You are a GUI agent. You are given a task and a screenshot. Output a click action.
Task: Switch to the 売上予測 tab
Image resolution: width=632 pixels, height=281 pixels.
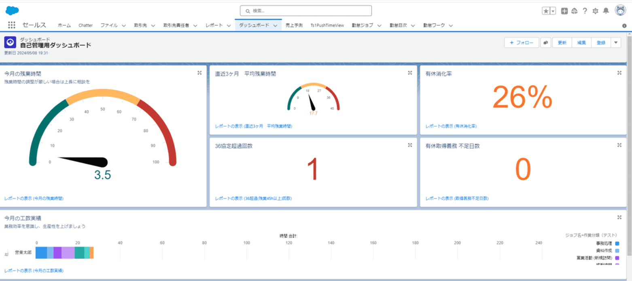point(294,25)
